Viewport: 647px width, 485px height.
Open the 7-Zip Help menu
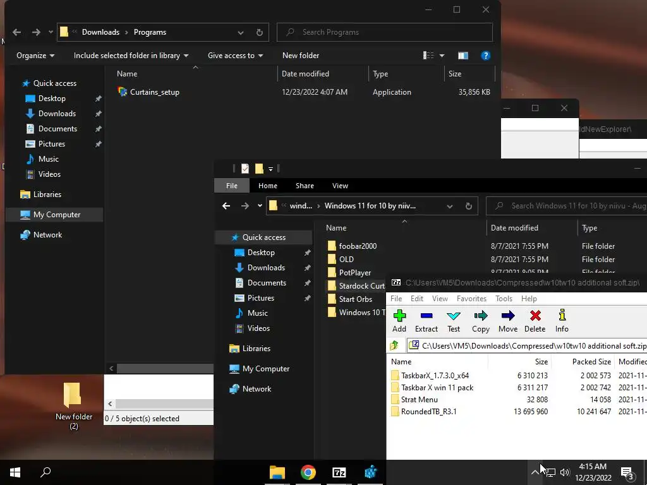point(529,299)
